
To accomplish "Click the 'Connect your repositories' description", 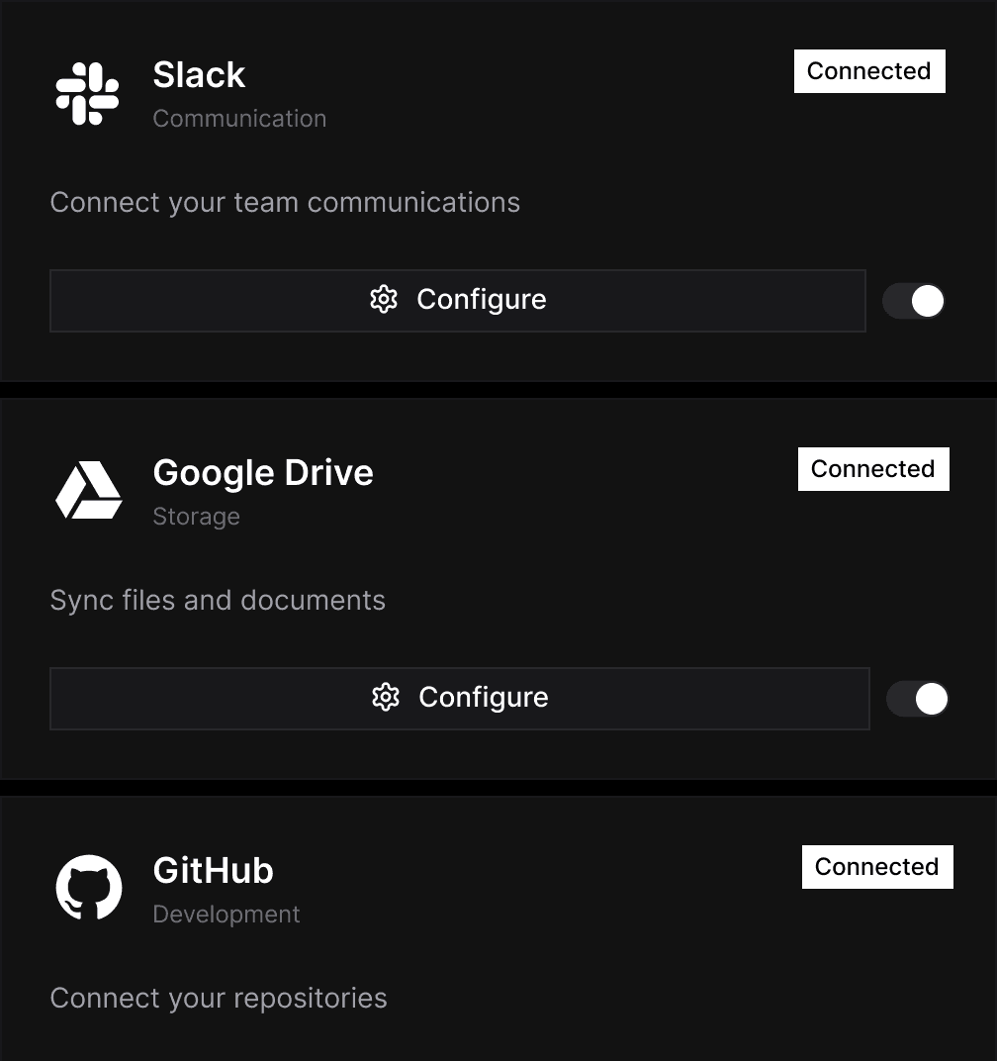I will point(219,998).
